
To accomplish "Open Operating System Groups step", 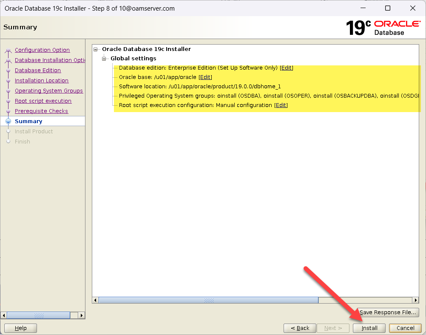I will click(x=49, y=91).
